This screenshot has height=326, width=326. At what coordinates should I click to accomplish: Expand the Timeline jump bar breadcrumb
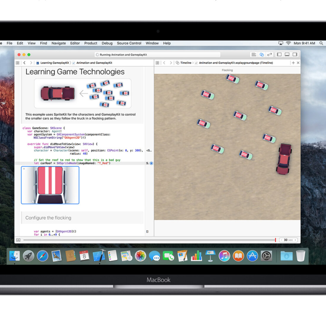(185, 63)
